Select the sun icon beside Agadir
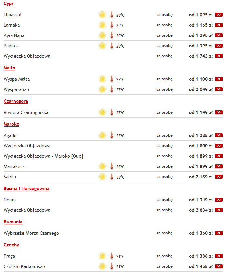 [102, 135]
